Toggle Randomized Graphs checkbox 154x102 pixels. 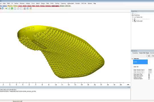pyautogui.click(x=149, y=79)
